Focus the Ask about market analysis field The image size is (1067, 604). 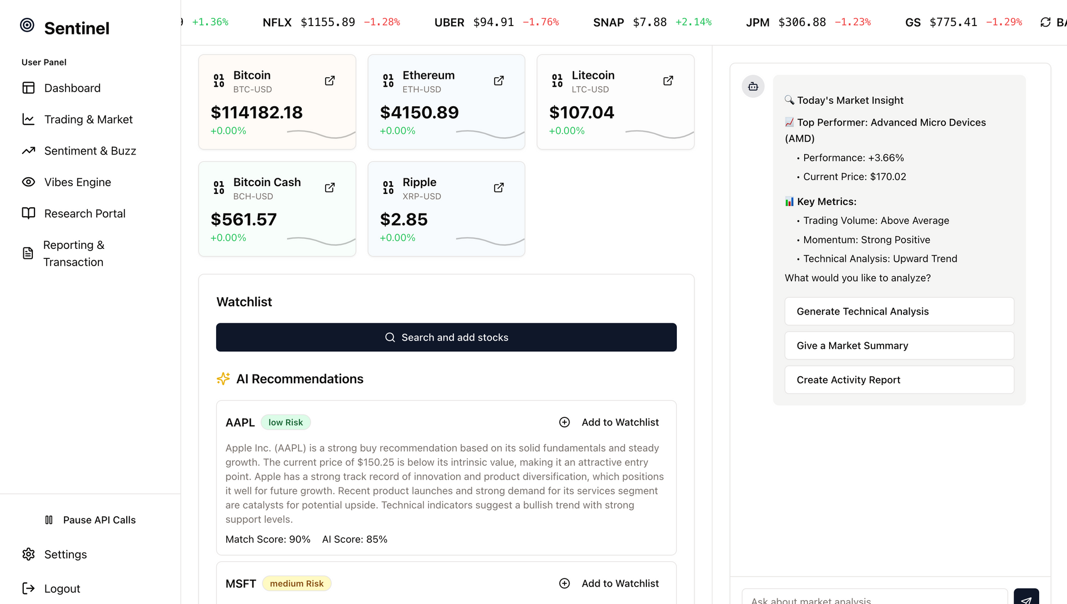tap(874, 599)
